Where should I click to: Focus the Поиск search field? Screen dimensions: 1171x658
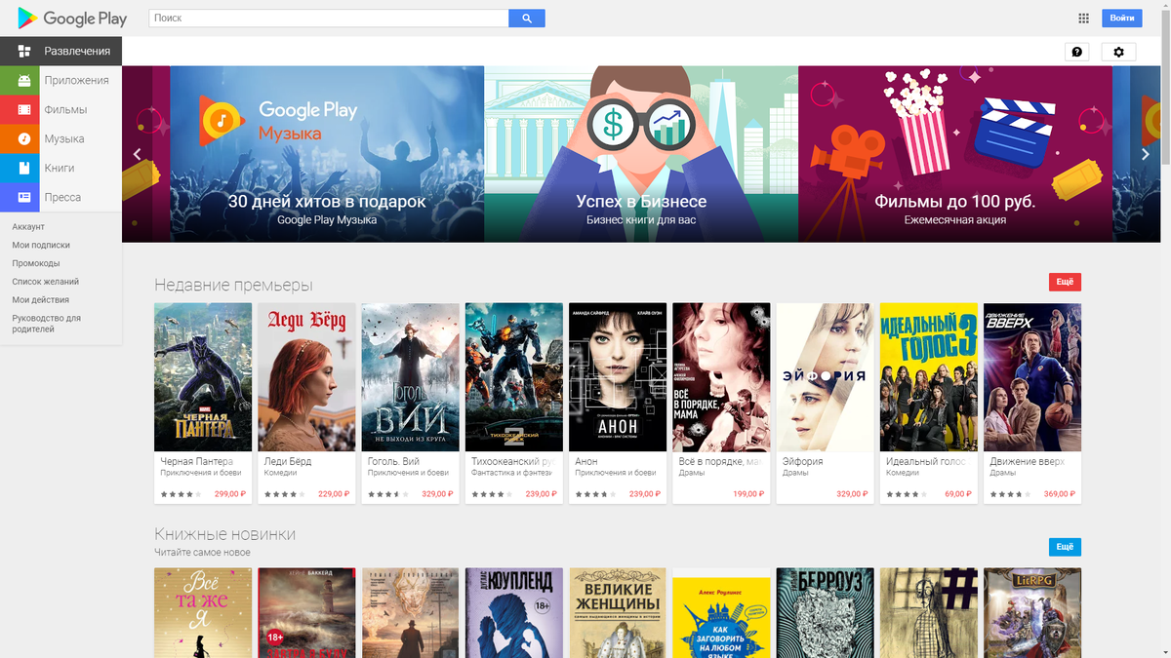coord(329,18)
